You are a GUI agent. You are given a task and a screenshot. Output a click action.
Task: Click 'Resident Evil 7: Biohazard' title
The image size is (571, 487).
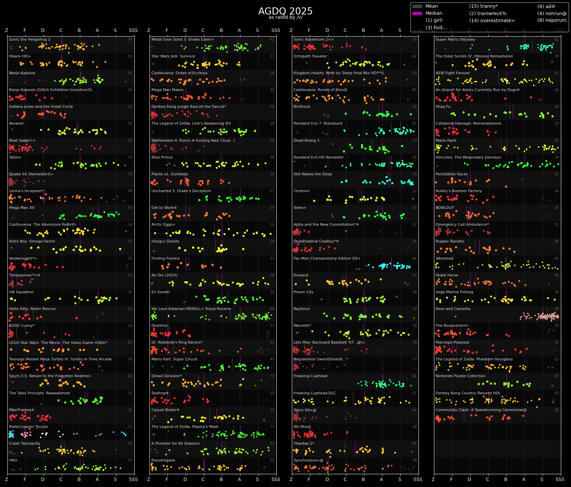coord(318,124)
